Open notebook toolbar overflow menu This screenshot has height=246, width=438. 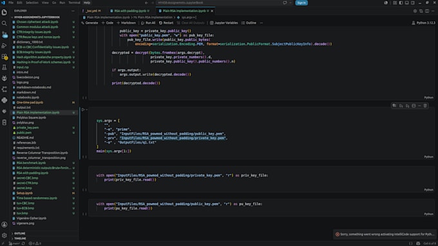point(262,23)
